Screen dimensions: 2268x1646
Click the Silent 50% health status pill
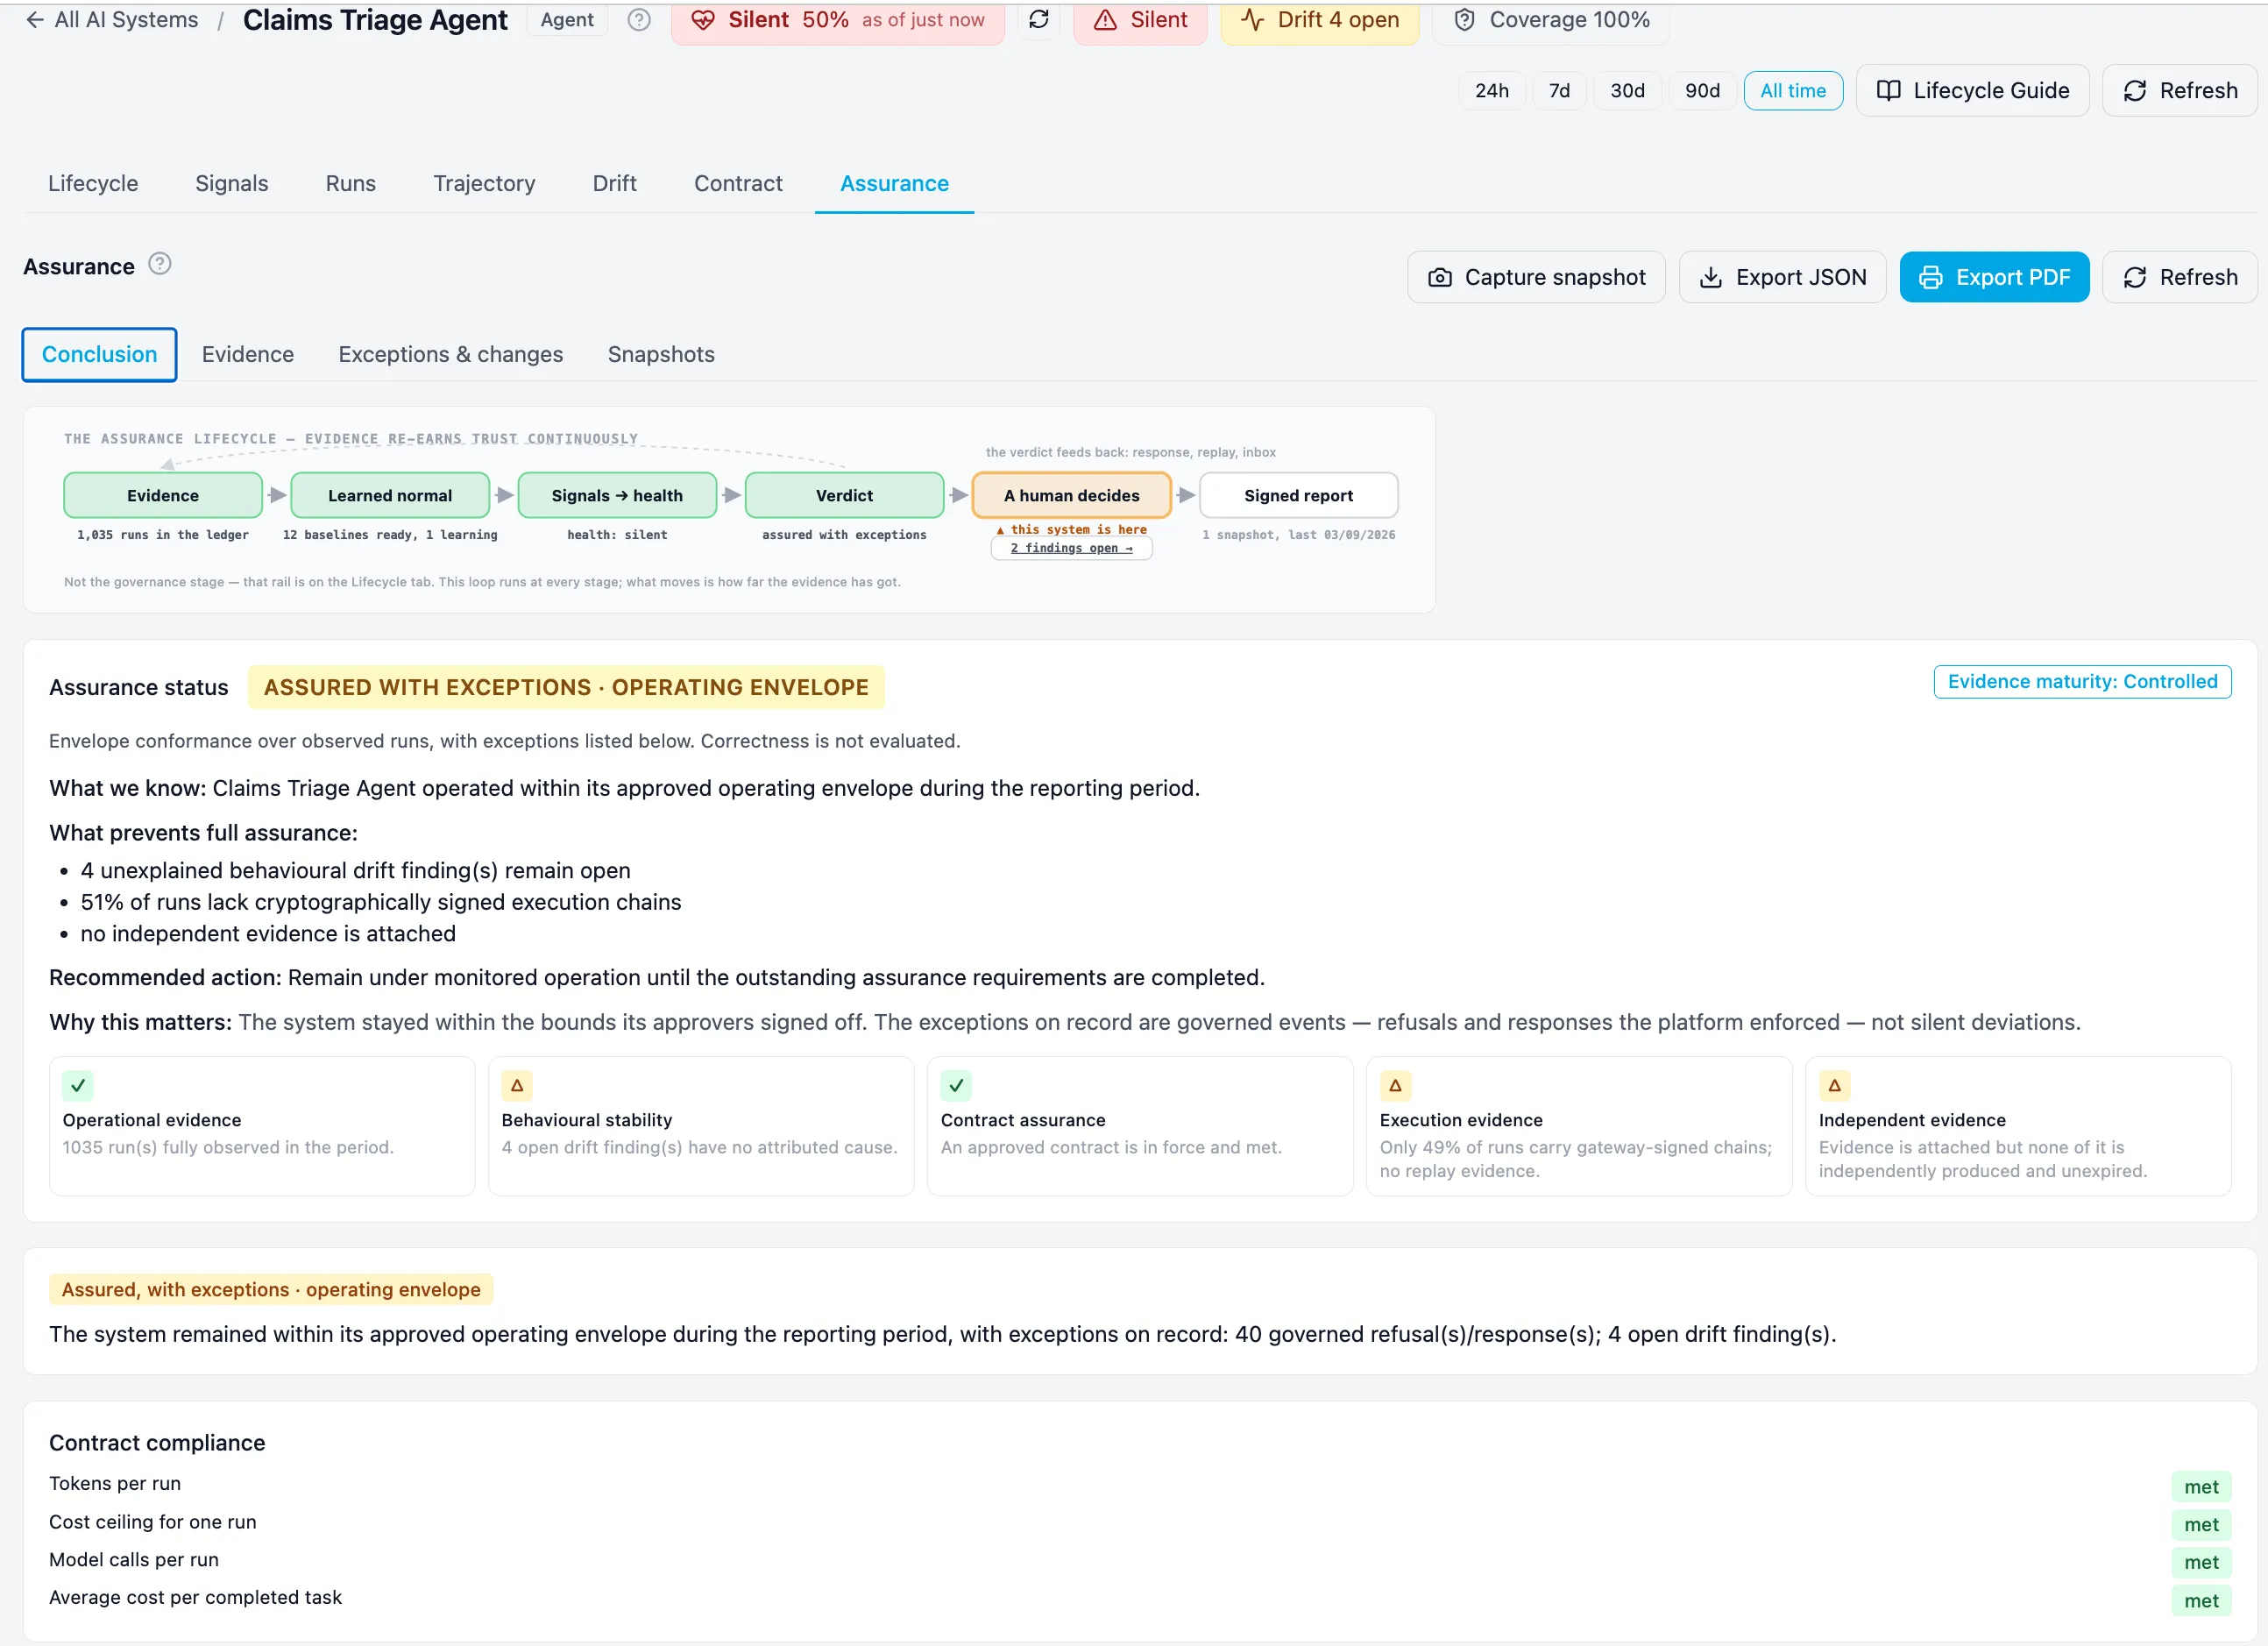coord(838,20)
